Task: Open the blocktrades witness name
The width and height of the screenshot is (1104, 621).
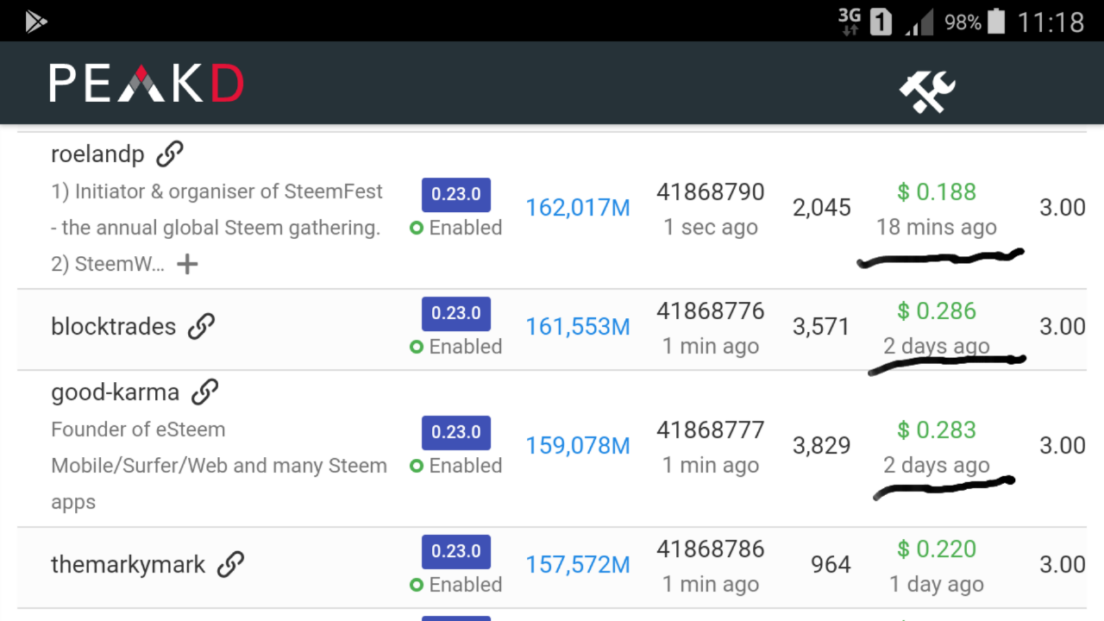Action: (x=113, y=327)
